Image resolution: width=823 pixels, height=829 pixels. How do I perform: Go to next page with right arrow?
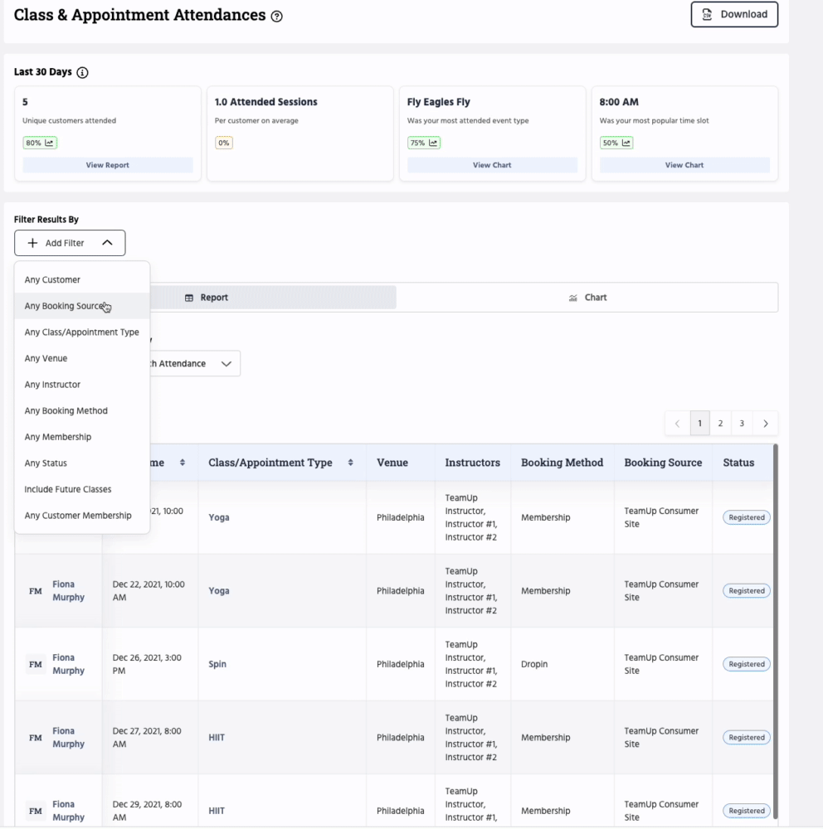[x=765, y=424]
